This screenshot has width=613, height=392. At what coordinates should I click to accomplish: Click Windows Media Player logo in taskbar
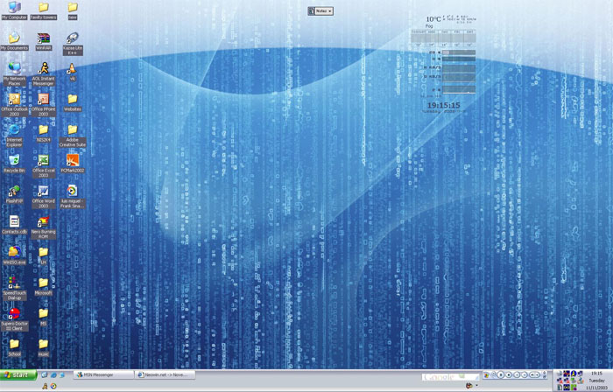click(x=486, y=374)
